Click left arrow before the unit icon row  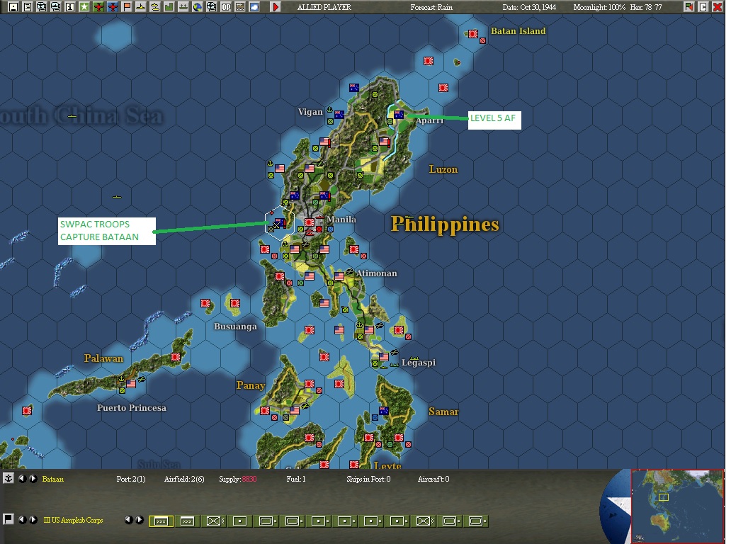pos(129,519)
